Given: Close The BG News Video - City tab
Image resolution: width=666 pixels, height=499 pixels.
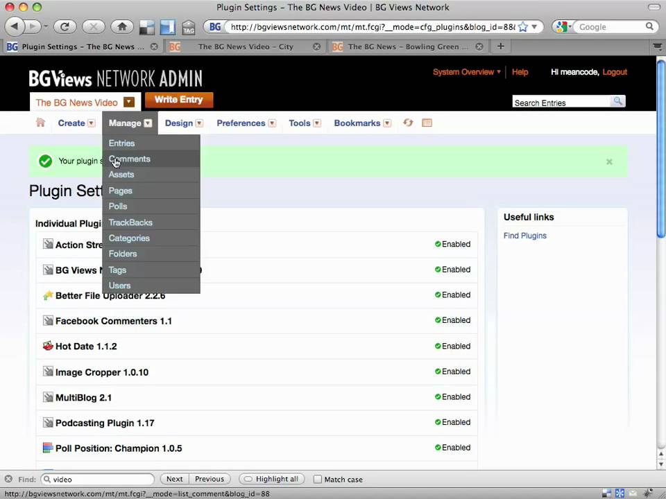Looking at the screenshot, I should [316, 46].
